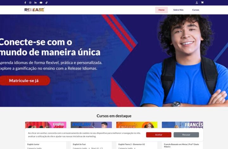
Task: Visit the LinkedIn page icon
Action: [35, 3]
